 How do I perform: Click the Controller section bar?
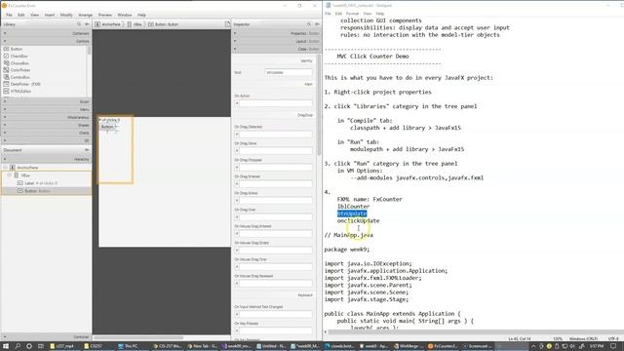[x=46, y=337]
